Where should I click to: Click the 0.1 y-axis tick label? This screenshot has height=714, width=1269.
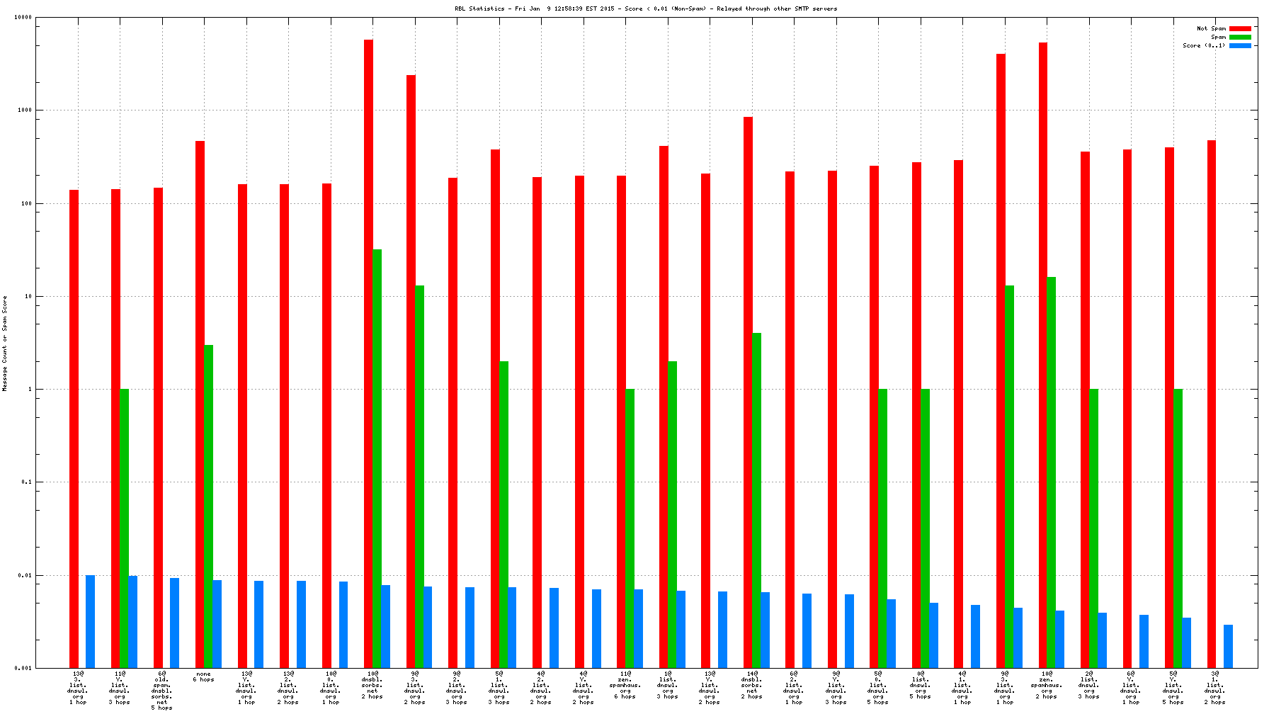click(25, 482)
